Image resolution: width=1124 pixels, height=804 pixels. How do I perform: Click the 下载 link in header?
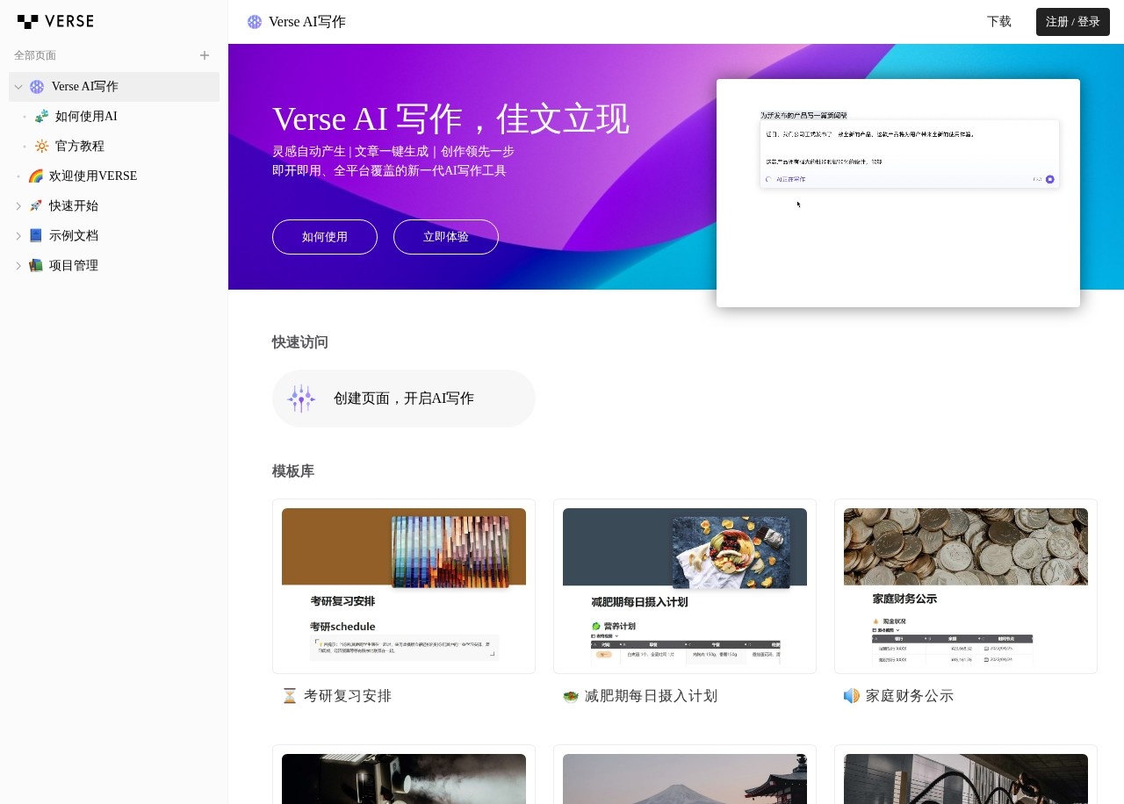tap(999, 22)
